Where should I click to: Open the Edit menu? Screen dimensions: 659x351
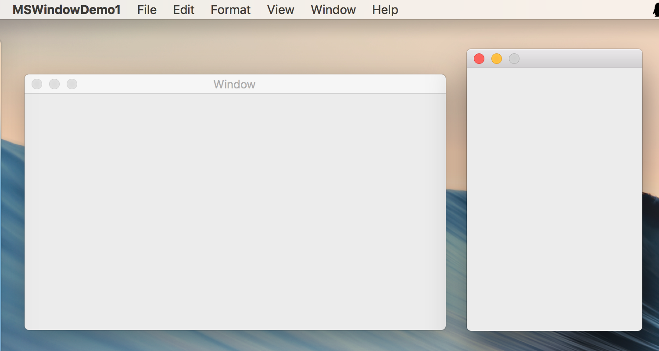(x=183, y=9)
